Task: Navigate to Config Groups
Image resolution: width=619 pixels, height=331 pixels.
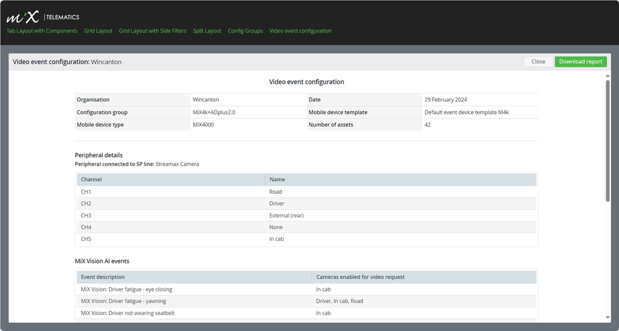Action: [245, 31]
